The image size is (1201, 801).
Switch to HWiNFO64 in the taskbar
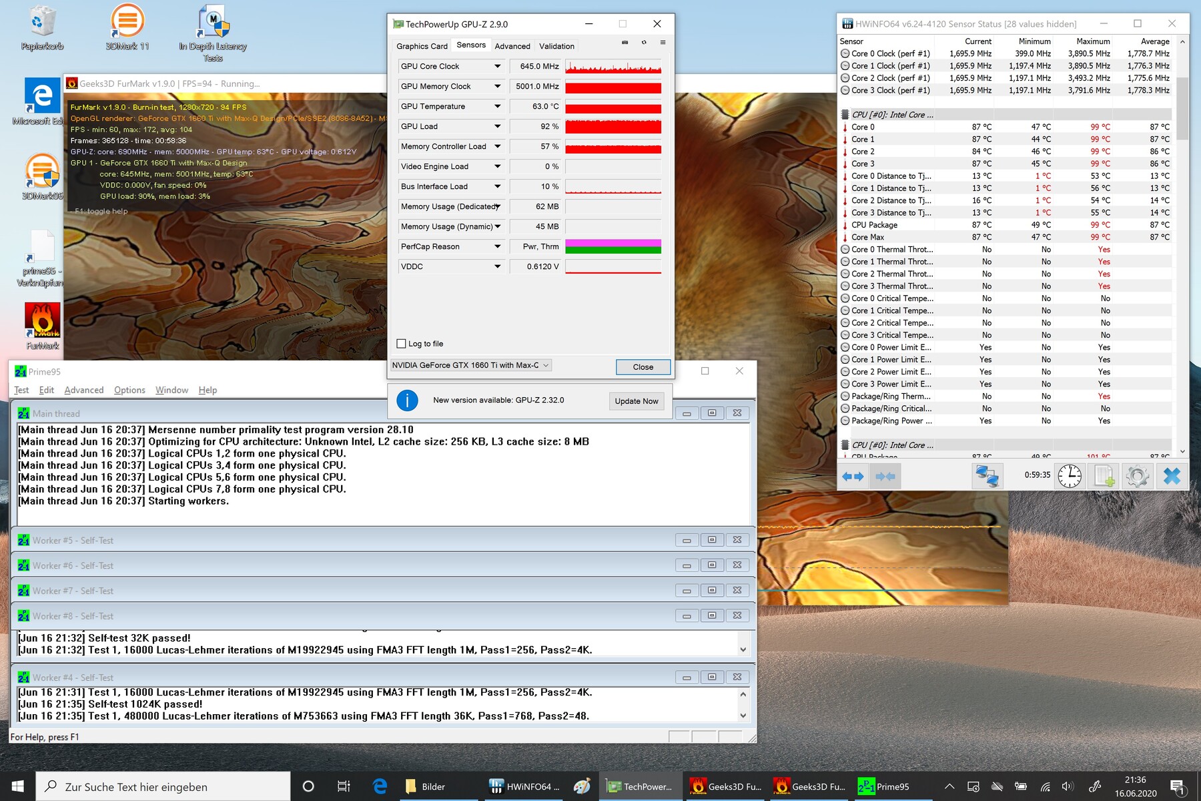coord(523,786)
